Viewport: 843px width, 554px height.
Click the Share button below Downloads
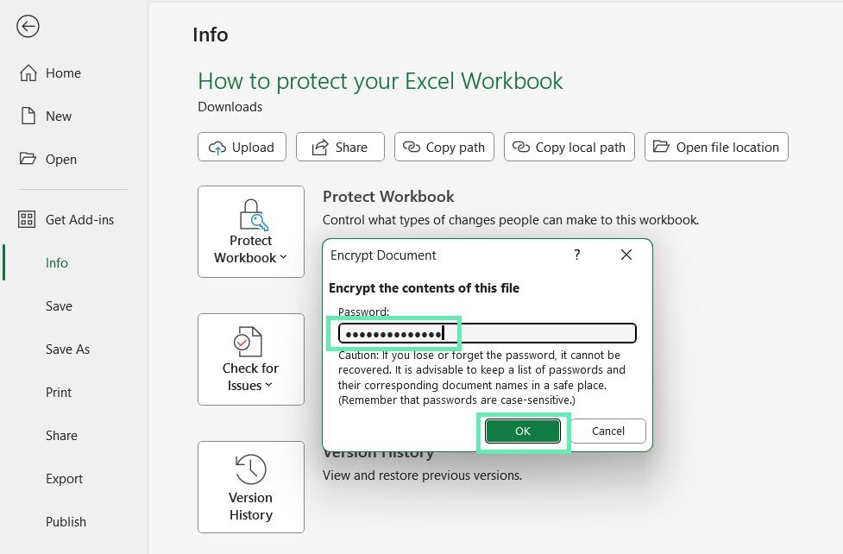[x=340, y=147]
